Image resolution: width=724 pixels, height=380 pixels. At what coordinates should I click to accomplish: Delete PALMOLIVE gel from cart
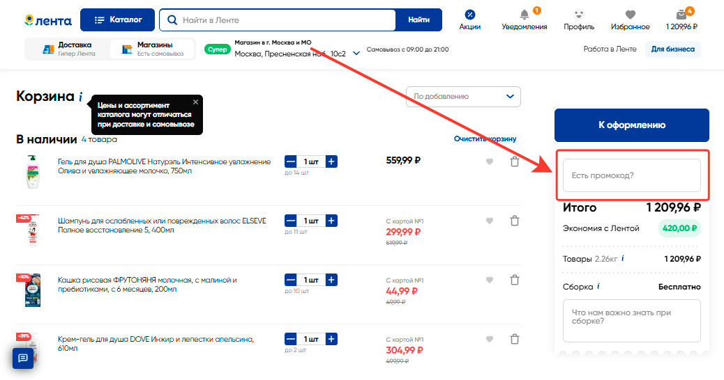click(x=514, y=161)
